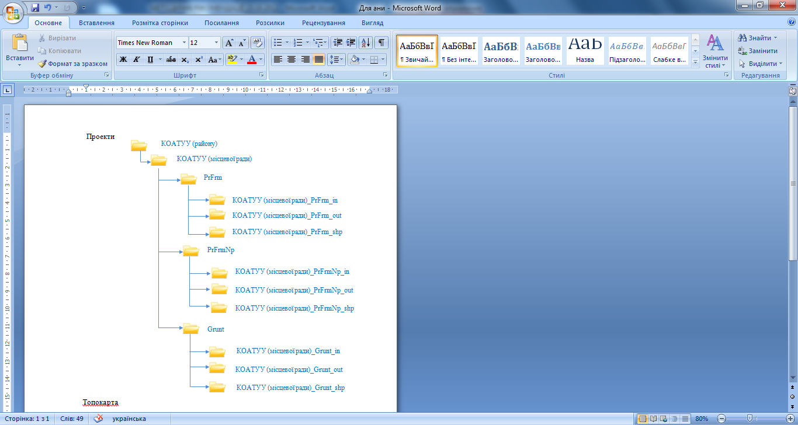
Task: Apply the Звичайний style
Action: [x=417, y=51]
